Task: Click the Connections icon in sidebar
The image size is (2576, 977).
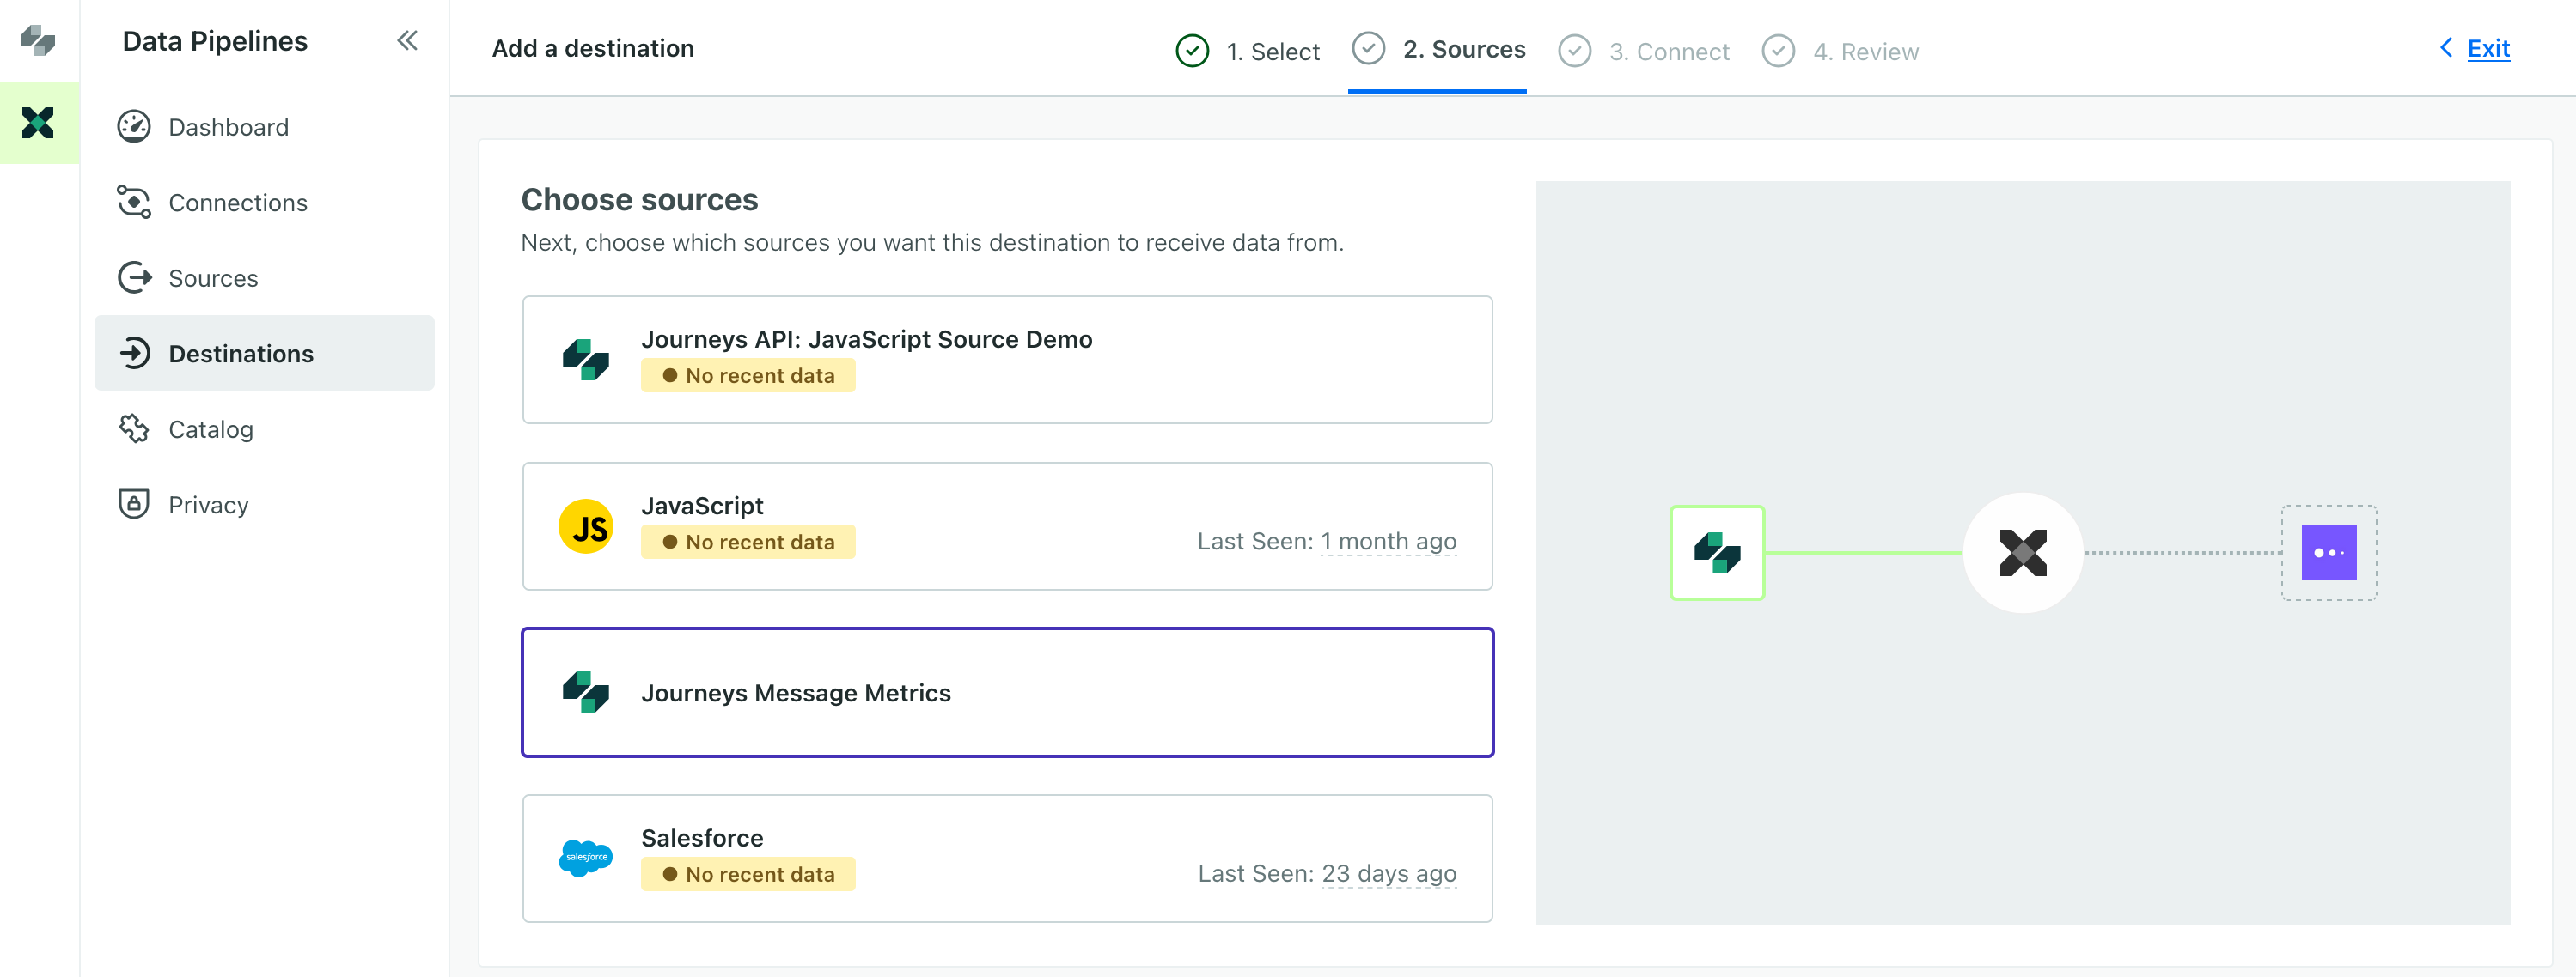Action: click(133, 202)
